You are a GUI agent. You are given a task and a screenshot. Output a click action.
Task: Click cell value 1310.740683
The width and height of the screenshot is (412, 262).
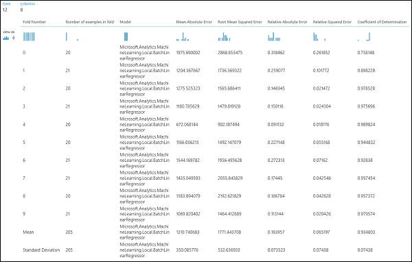187,232
